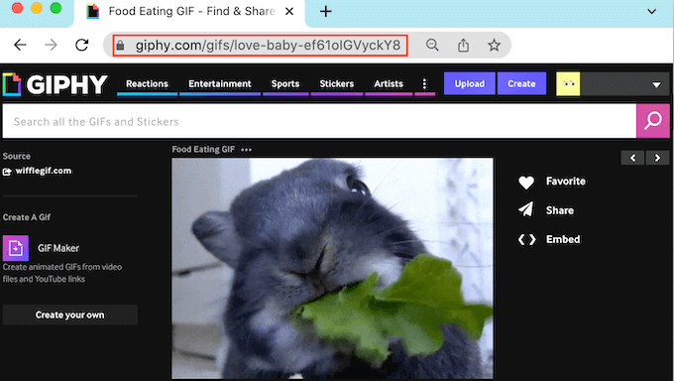Screen dimensions: 674x381
Task: Click the GIF Maker label
Action: point(58,248)
